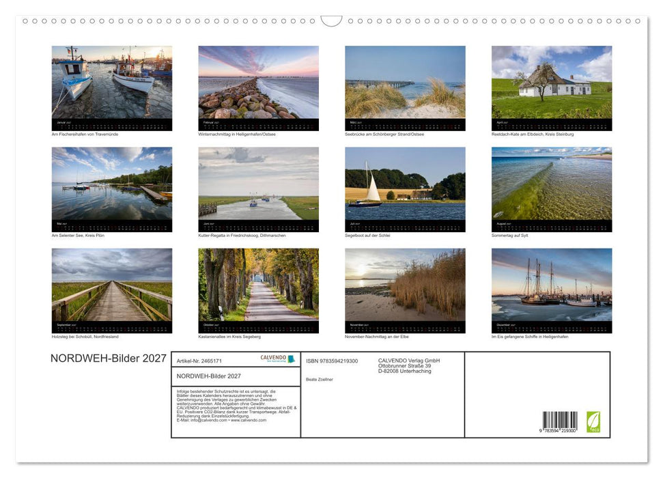Click 'Ottobrunner Straße 39' address line
The image size is (663, 478).
click(405, 366)
